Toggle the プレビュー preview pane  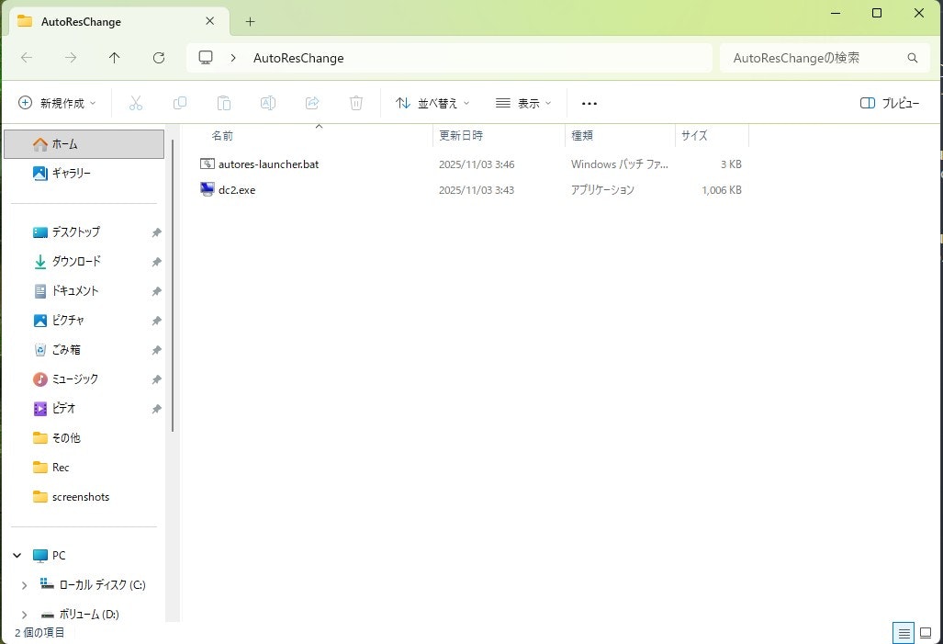890,103
